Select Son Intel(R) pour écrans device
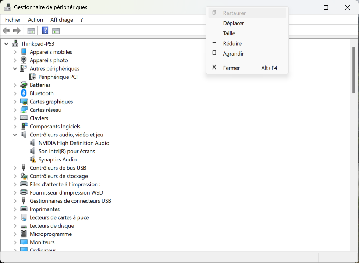359x263 pixels. 67,151
